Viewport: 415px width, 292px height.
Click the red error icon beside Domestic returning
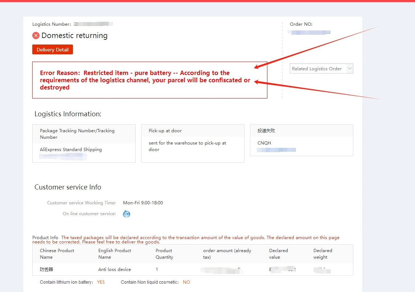[36, 36]
